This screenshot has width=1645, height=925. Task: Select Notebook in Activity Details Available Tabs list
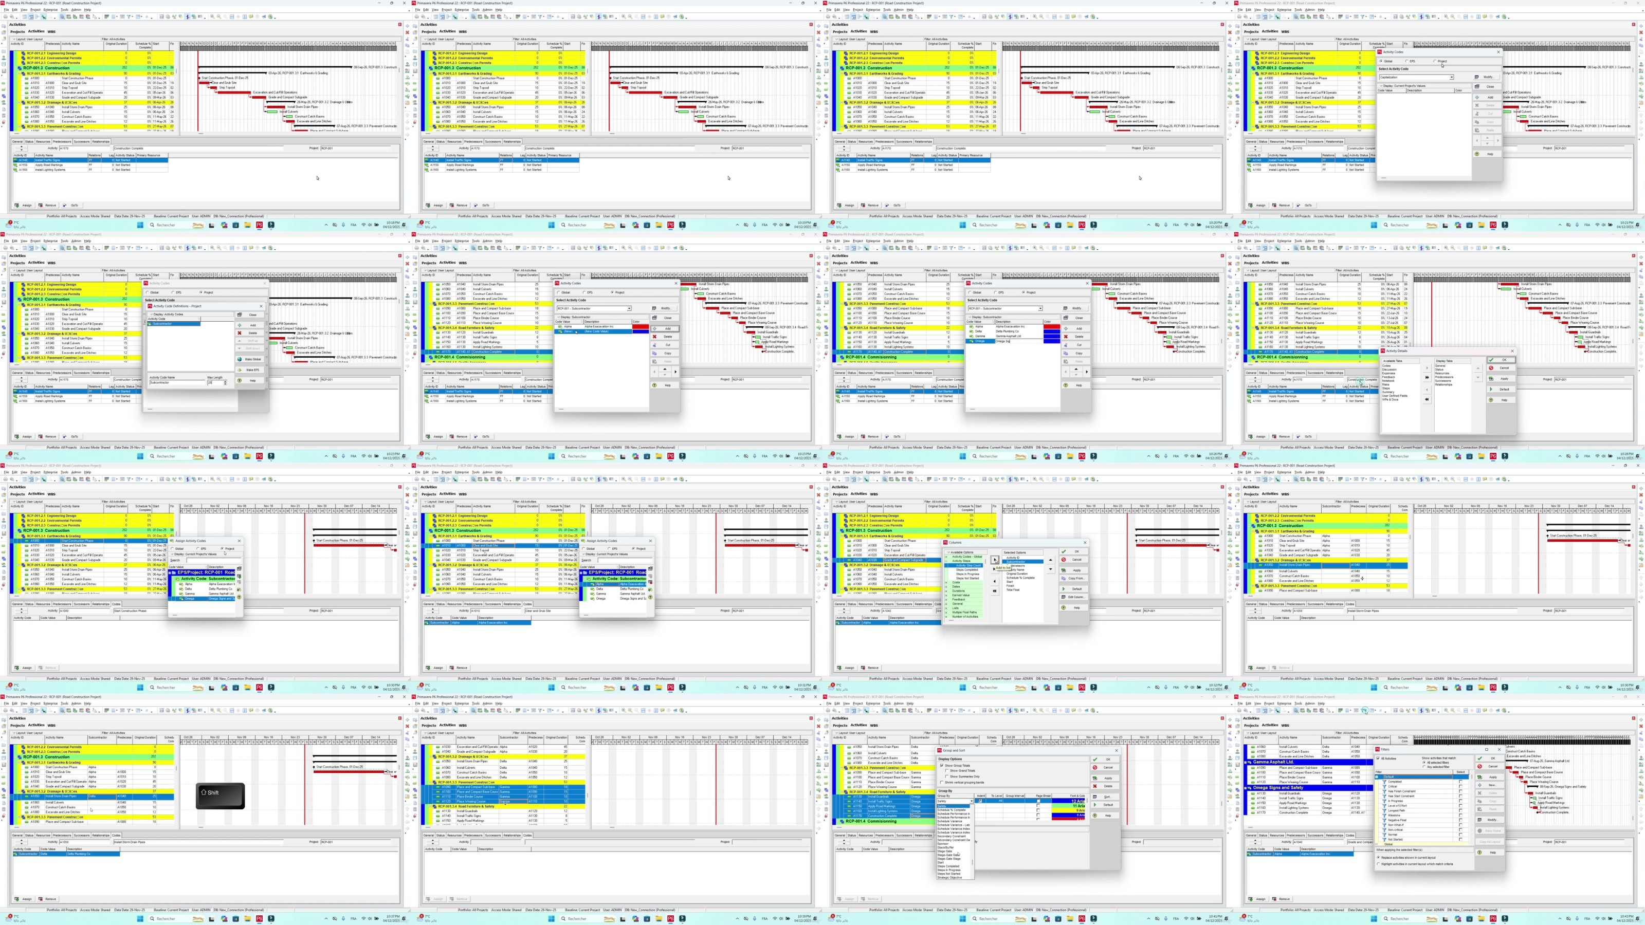(1389, 381)
